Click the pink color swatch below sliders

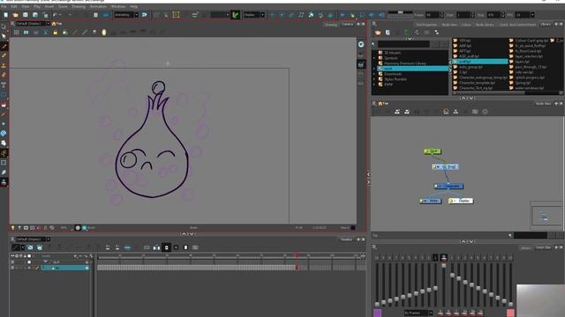pyautogui.click(x=510, y=313)
